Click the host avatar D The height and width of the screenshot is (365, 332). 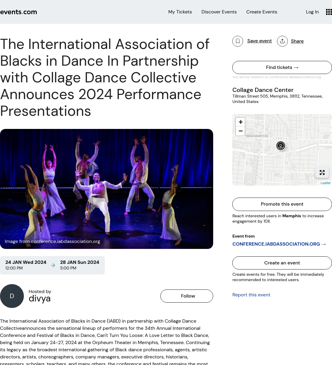pyautogui.click(x=12, y=296)
